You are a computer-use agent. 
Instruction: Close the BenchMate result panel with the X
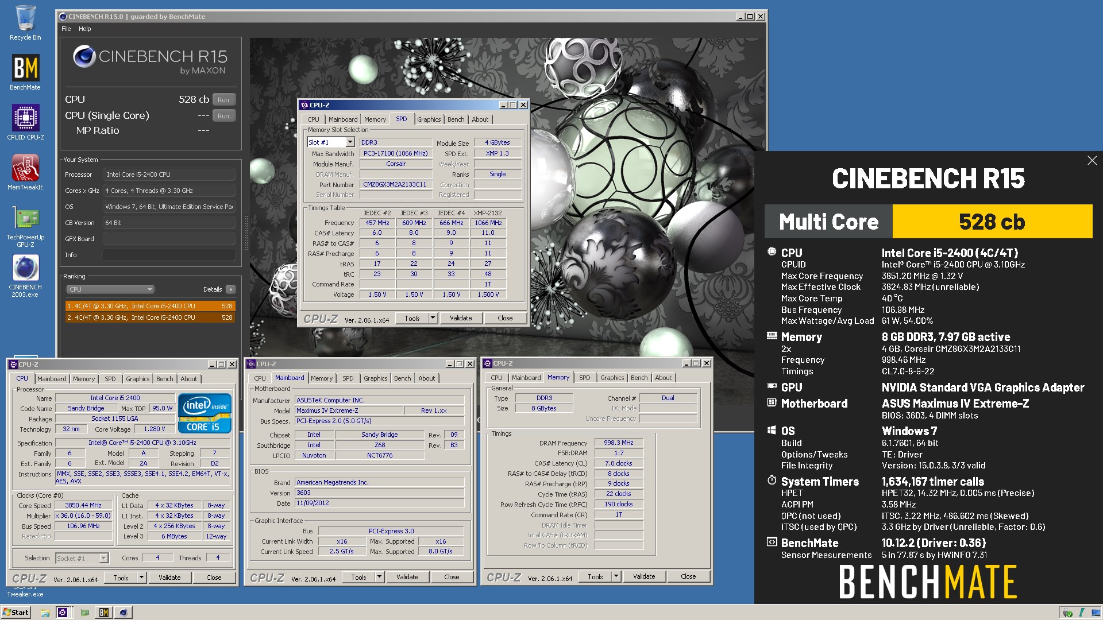tap(1092, 161)
